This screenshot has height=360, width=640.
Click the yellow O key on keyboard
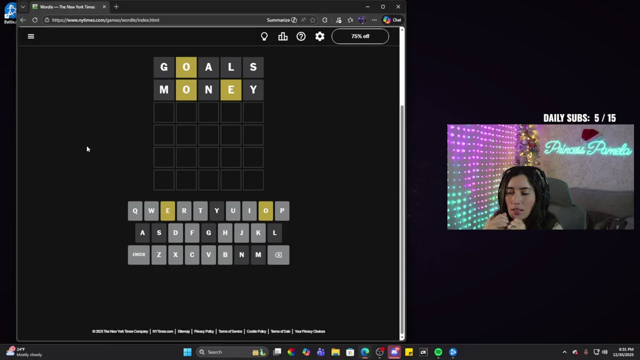click(265, 211)
